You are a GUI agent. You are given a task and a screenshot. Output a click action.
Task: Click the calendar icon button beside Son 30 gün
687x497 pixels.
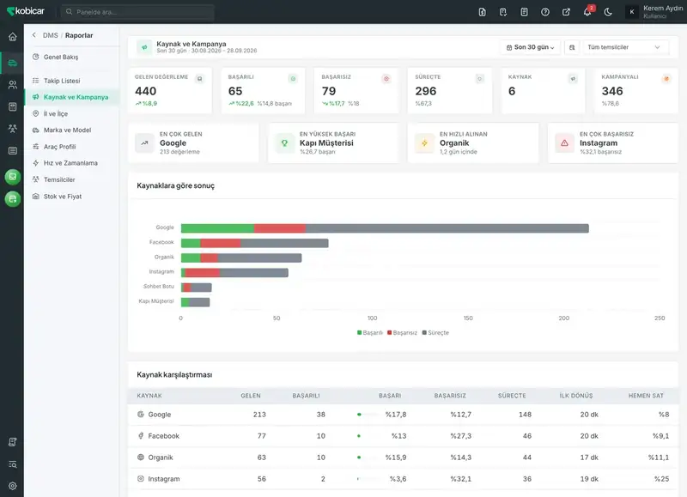coord(572,47)
